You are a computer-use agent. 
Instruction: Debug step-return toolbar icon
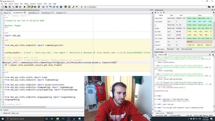[x=54, y=7]
